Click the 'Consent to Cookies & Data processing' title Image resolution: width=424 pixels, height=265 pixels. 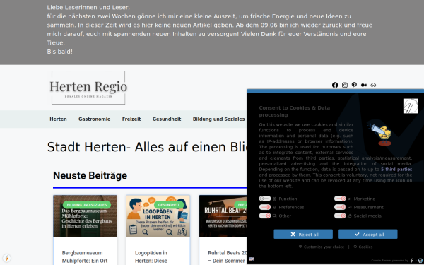click(x=295, y=112)
